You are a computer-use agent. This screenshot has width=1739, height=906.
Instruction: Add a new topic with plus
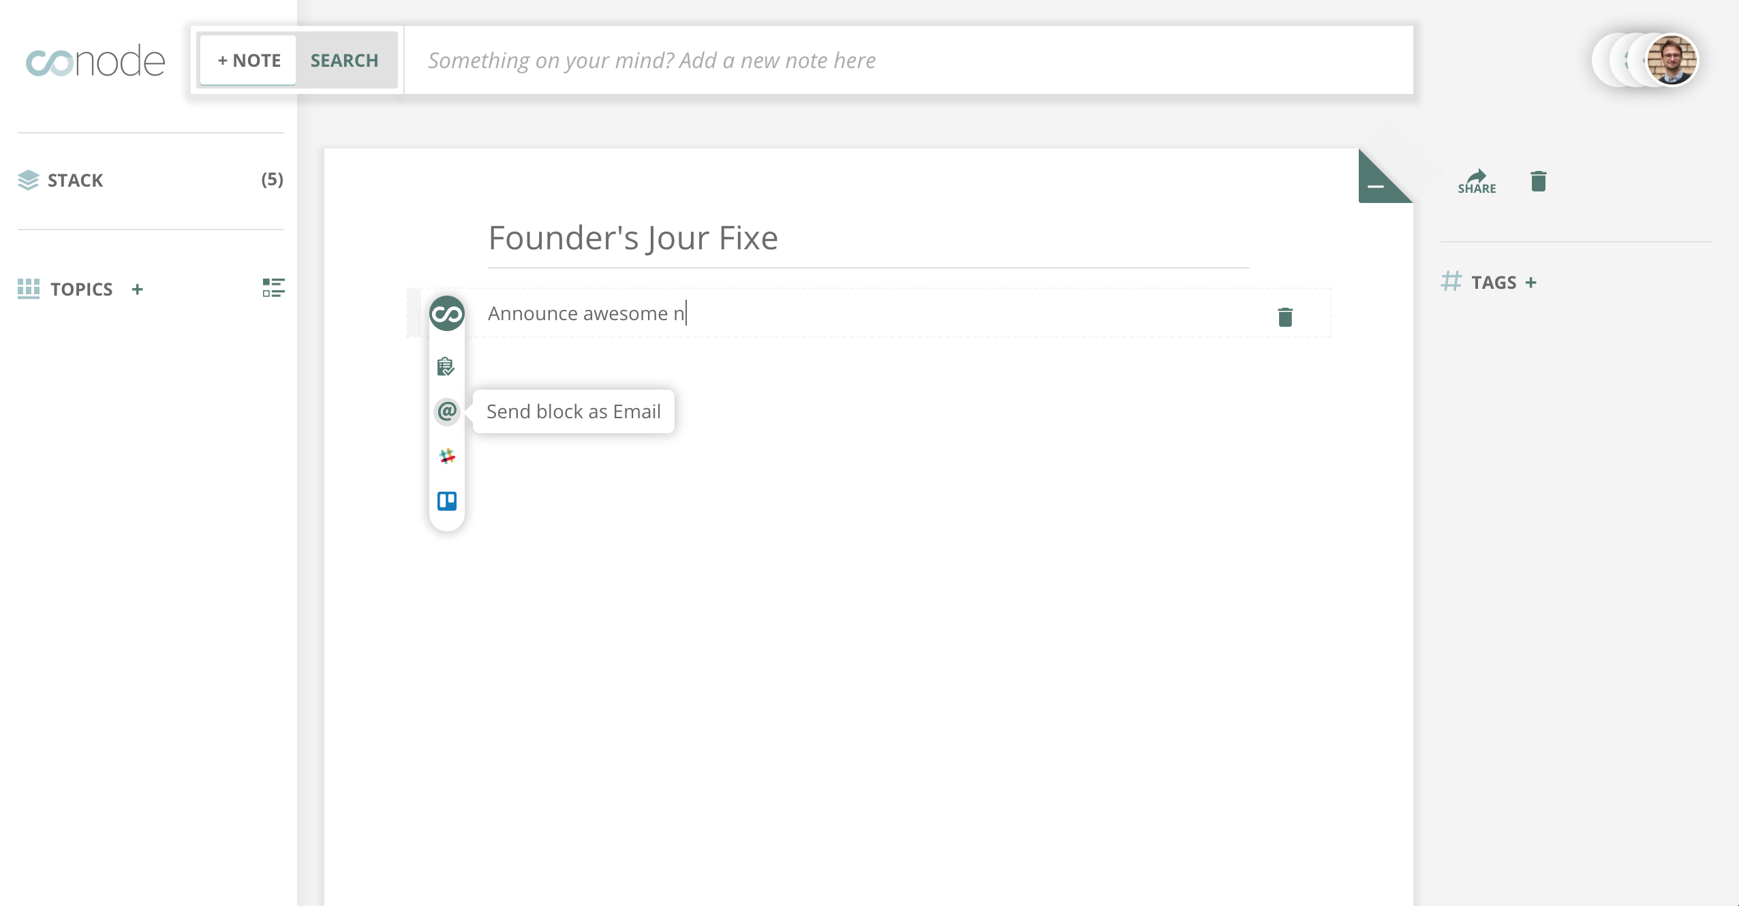pyautogui.click(x=137, y=289)
